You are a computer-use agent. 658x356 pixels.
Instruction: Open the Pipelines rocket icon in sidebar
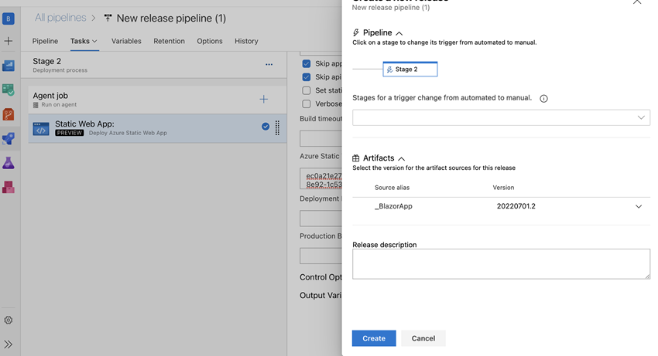point(9,139)
